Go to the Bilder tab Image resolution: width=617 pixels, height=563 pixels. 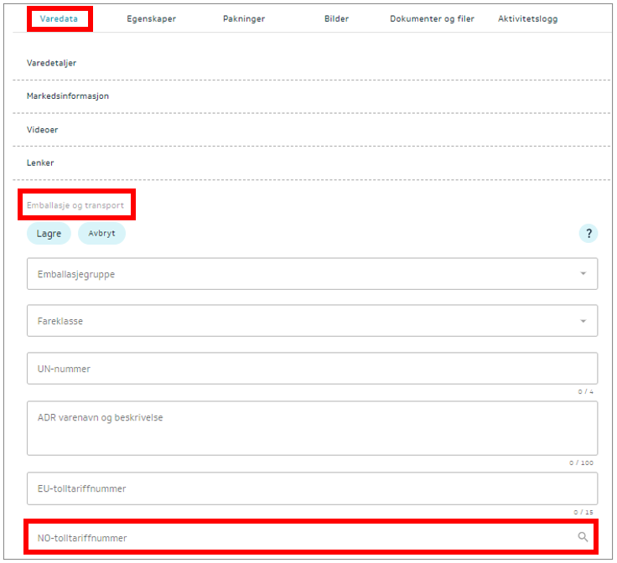tap(336, 18)
